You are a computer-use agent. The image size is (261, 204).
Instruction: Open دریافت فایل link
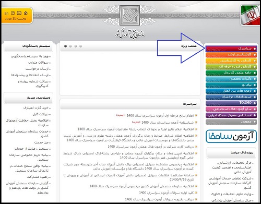click(41, 114)
